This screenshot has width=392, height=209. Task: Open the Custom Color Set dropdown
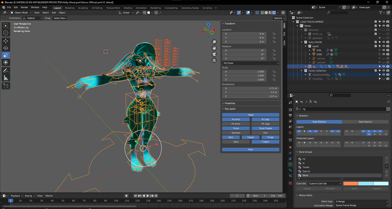(x=324, y=183)
